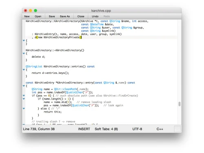The image size is (204, 153).
Task: Click the 'name = name.mid(1);' statement
Action: 58,102
